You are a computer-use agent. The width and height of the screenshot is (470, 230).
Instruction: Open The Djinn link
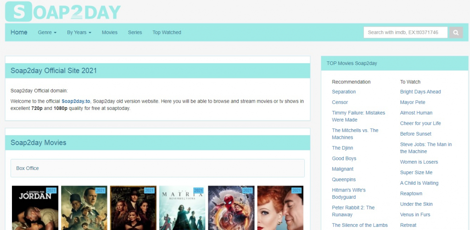(x=342, y=148)
